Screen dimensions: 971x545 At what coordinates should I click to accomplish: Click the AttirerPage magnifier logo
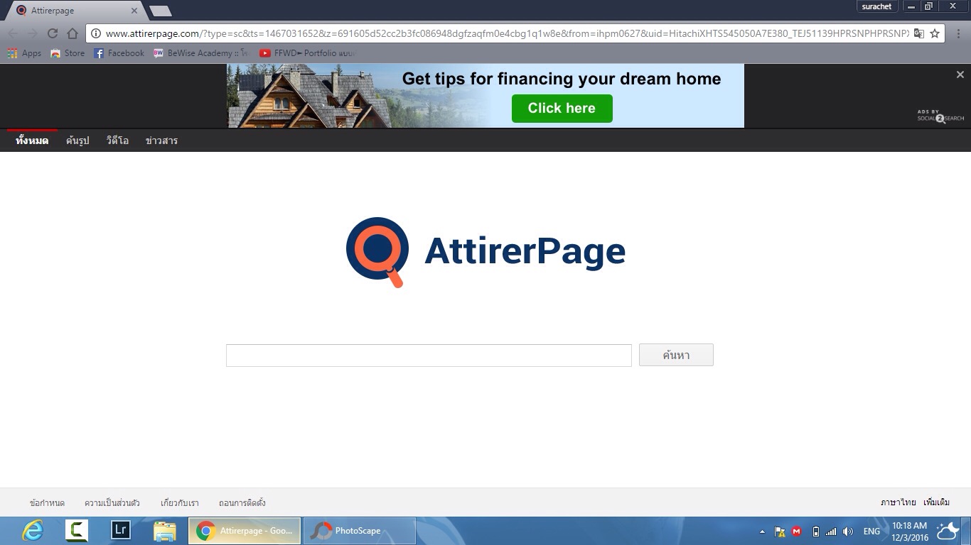click(x=377, y=252)
